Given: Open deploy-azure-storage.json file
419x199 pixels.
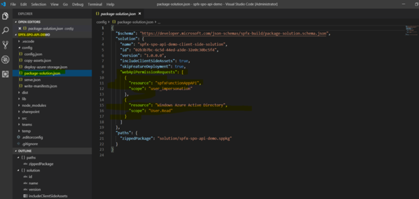Looking at the screenshot, I should coord(45,67).
